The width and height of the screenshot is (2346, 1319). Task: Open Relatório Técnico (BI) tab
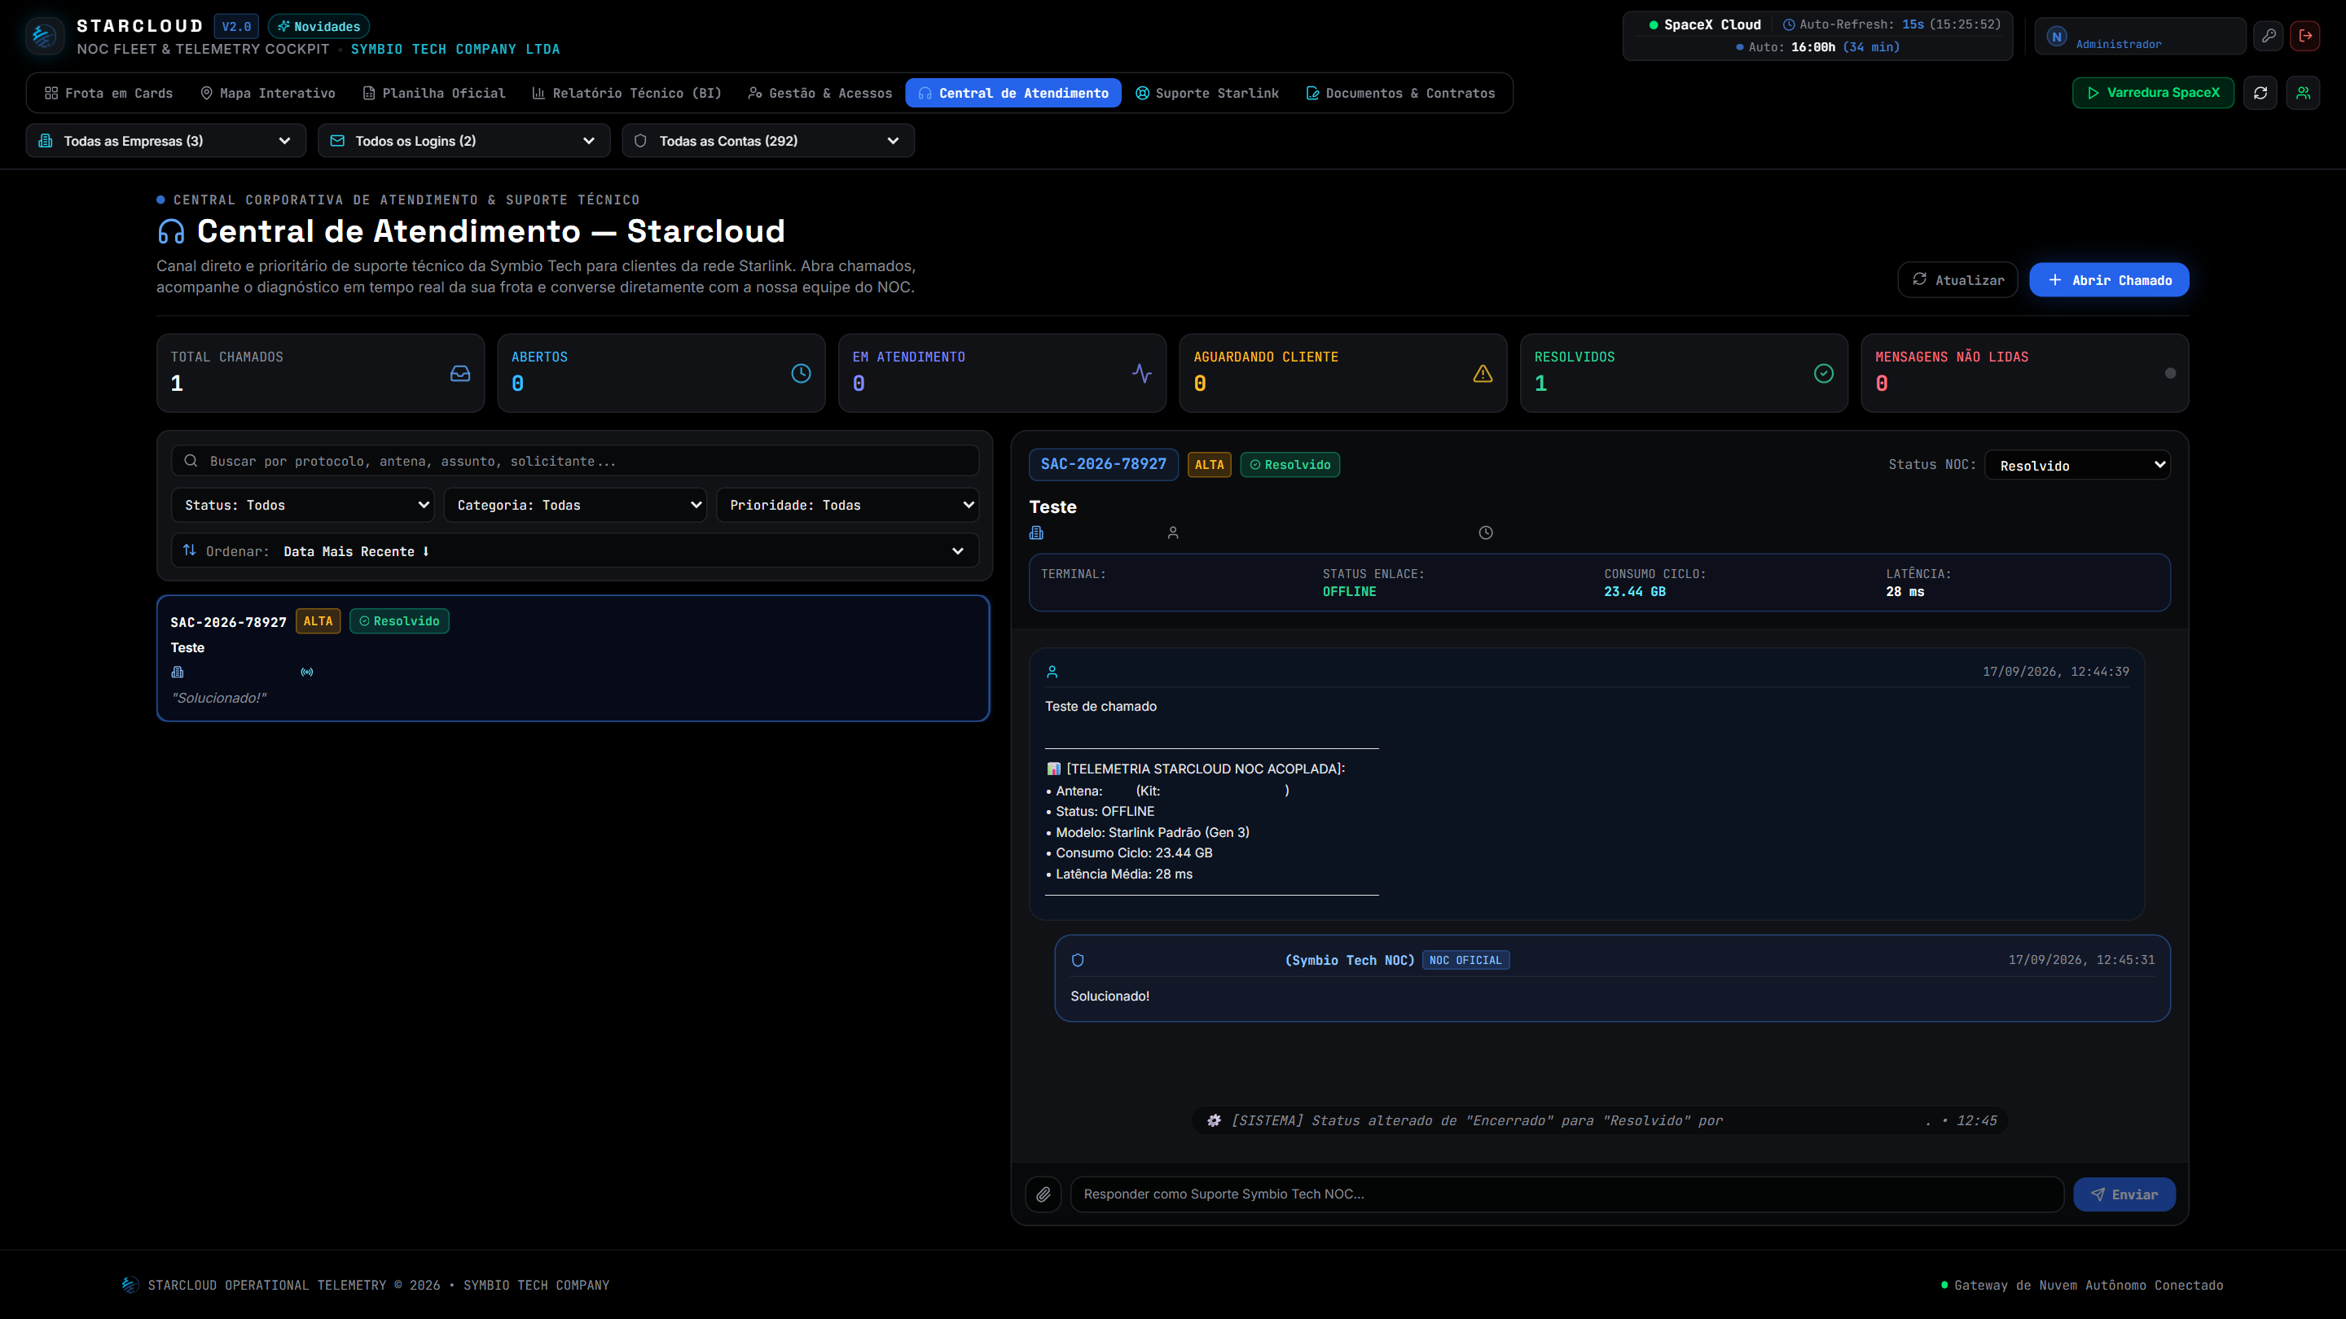click(x=626, y=93)
